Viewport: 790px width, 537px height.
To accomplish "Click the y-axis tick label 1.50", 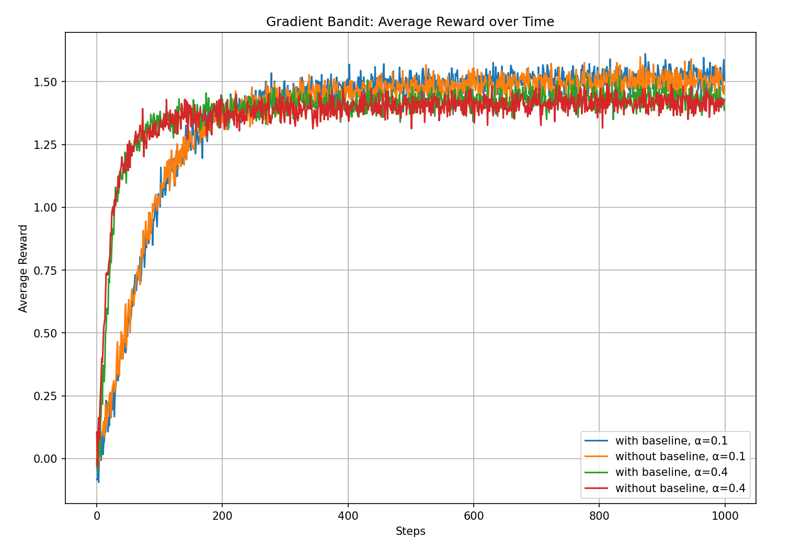I will tap(45, 82).
